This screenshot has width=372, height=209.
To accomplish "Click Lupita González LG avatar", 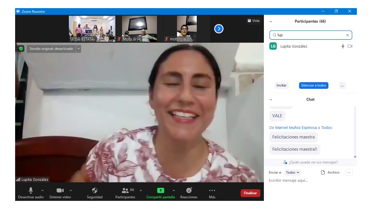I will coord(273,46).
